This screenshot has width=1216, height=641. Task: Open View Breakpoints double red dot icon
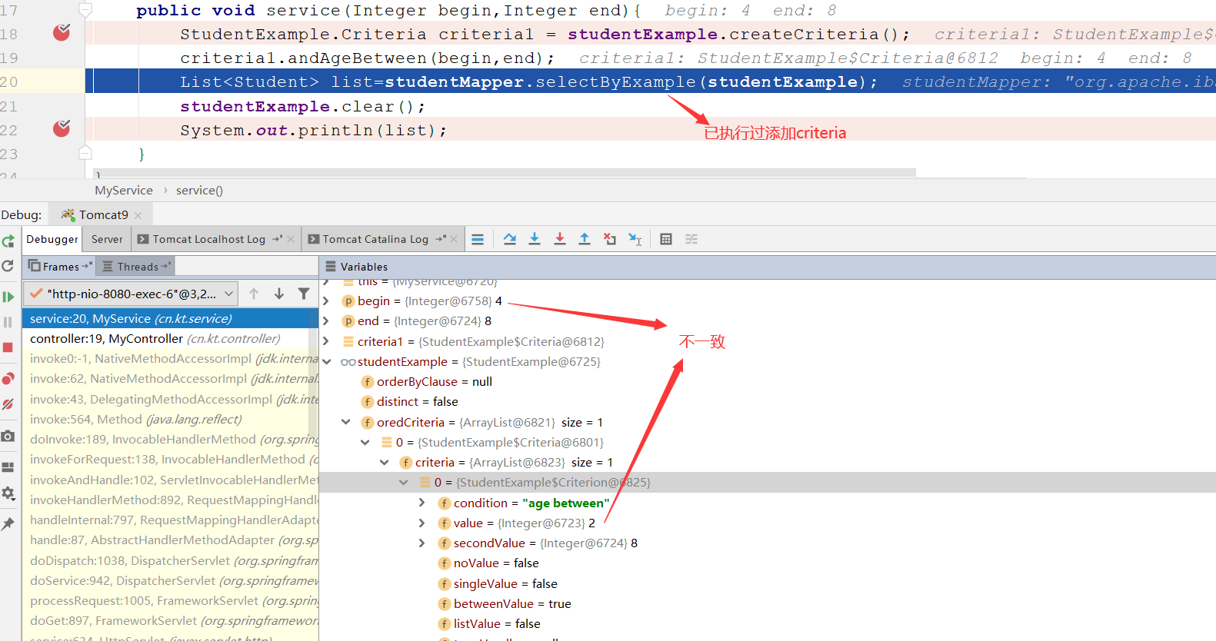[x=8, y=378]
